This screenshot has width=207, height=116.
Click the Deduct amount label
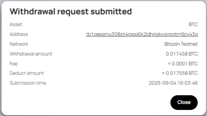(x=27, y=73)
